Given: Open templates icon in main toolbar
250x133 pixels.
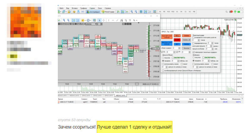Looking at the screenshot, I should pyautogui.click(x=154, y=12).
